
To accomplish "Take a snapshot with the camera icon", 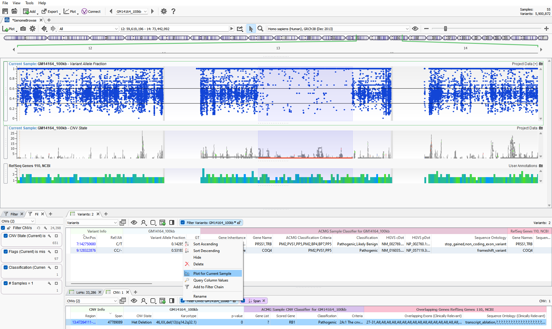I will click(23, 29).
